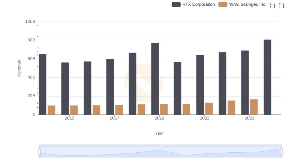Click the zoom reset (restore) icon
This screenshot has height=166, width=288.
pos(281,5)
